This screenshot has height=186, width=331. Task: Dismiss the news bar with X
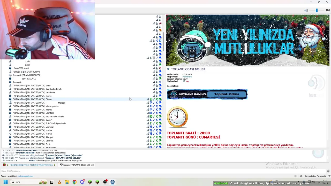pyautogui.click(x=295, y=176)
